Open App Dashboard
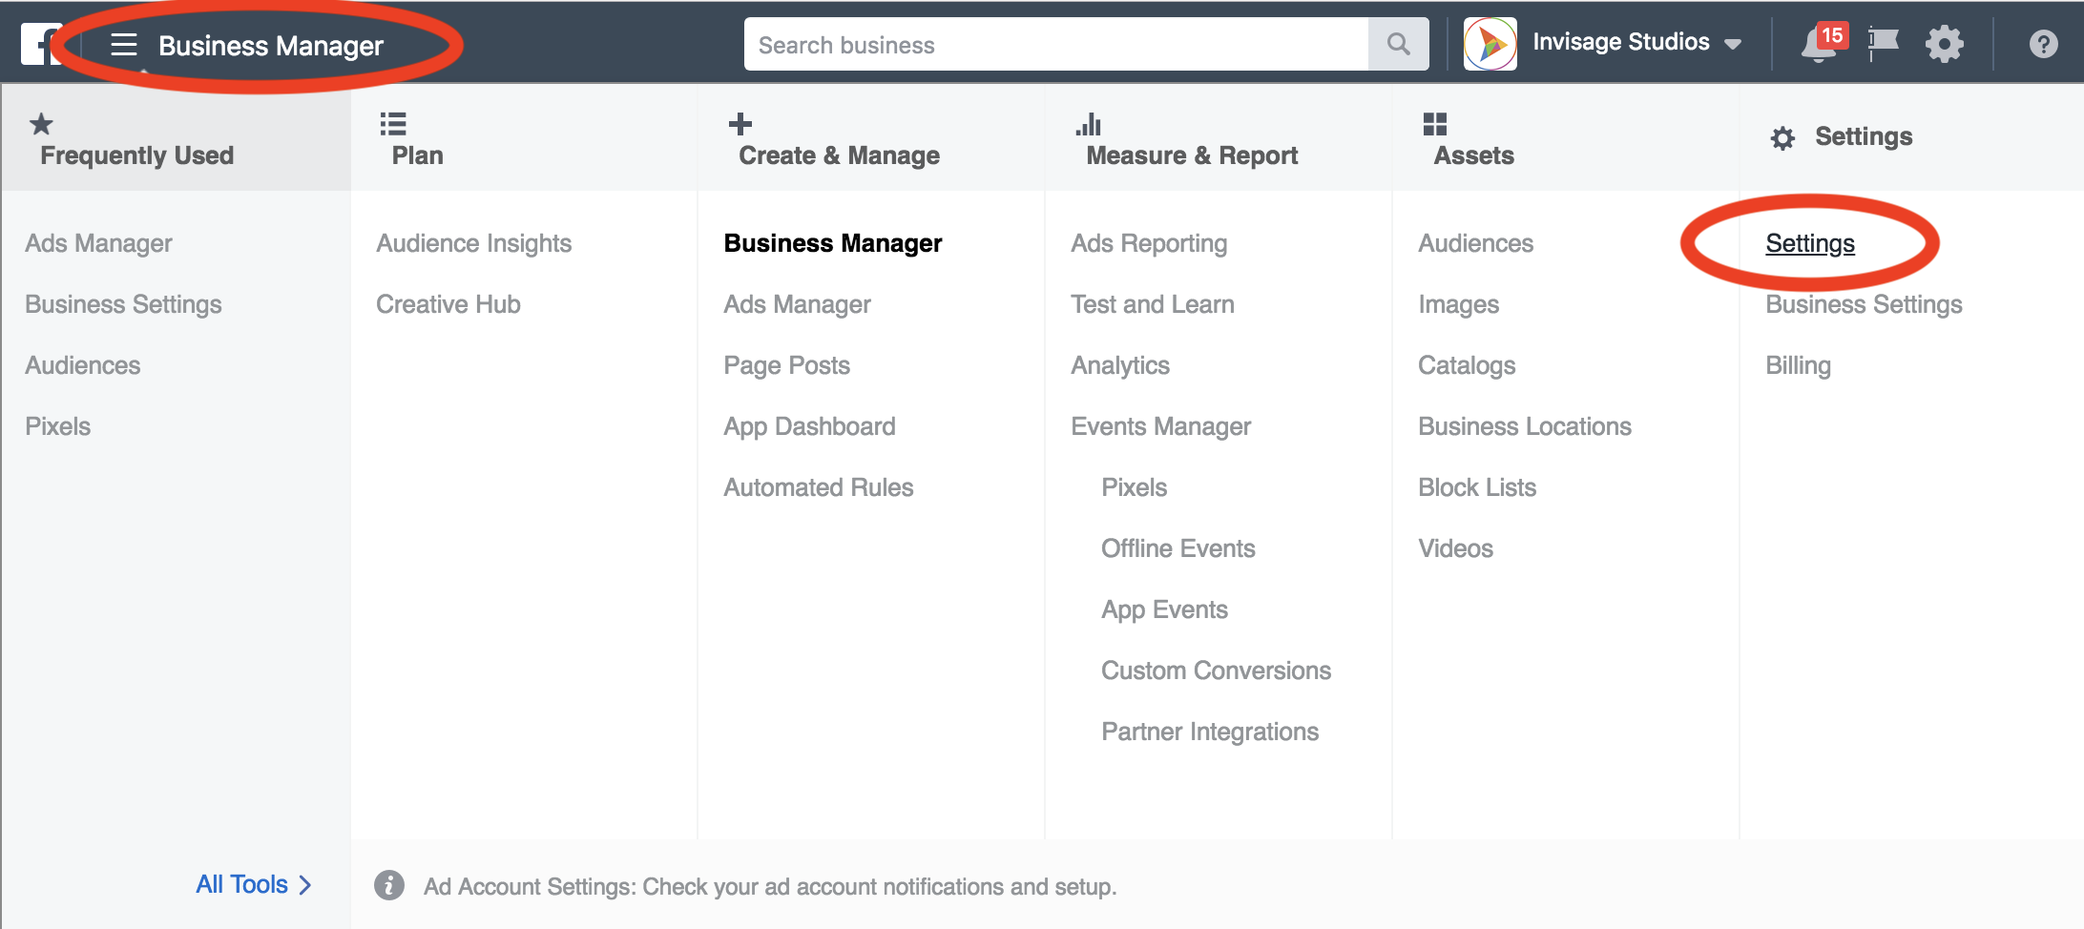 (x=809, y=426)
